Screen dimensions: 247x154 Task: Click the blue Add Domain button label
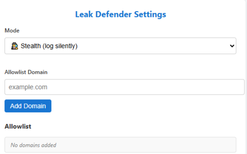click(x=28, y=106)
